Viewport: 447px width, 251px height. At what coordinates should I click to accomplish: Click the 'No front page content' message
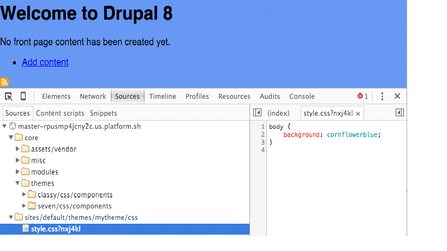pyautogui.click(x=85, y=42)
